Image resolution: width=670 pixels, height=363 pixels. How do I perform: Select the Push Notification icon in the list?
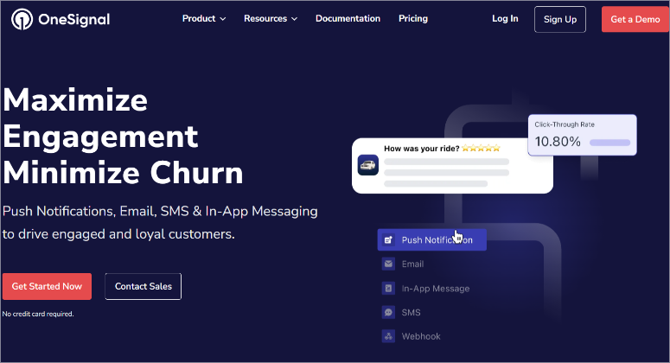(388, 240)
